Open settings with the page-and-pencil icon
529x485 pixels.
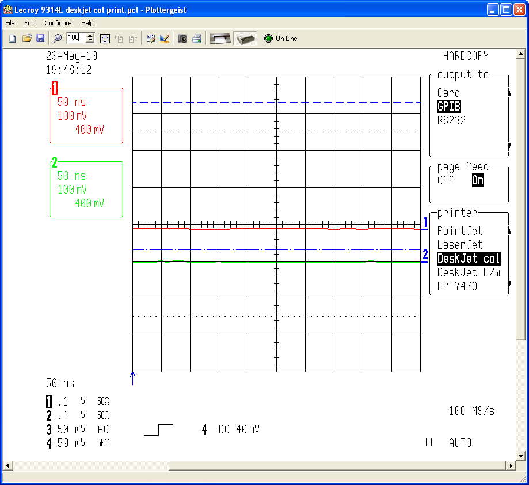click(x=150, y=38)
